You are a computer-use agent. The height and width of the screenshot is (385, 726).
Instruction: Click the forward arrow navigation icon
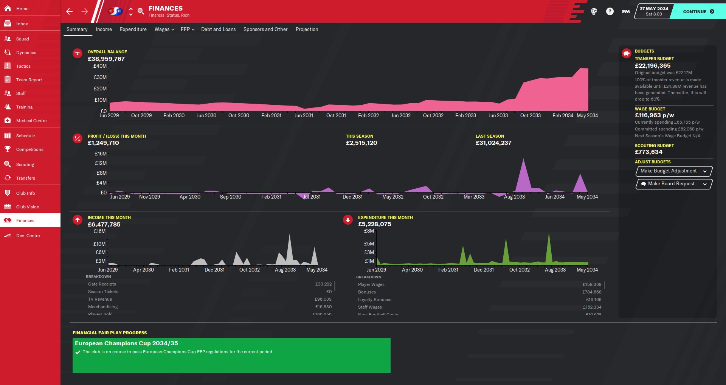point(85,11)
